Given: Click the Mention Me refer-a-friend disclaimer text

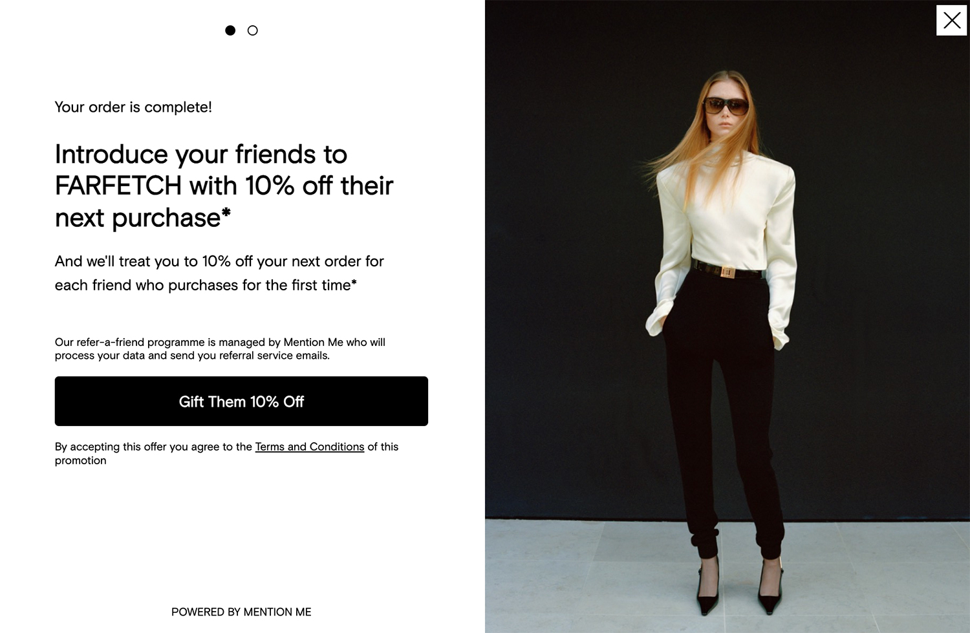Looking at the screenshot, I should tap(220, 349).
